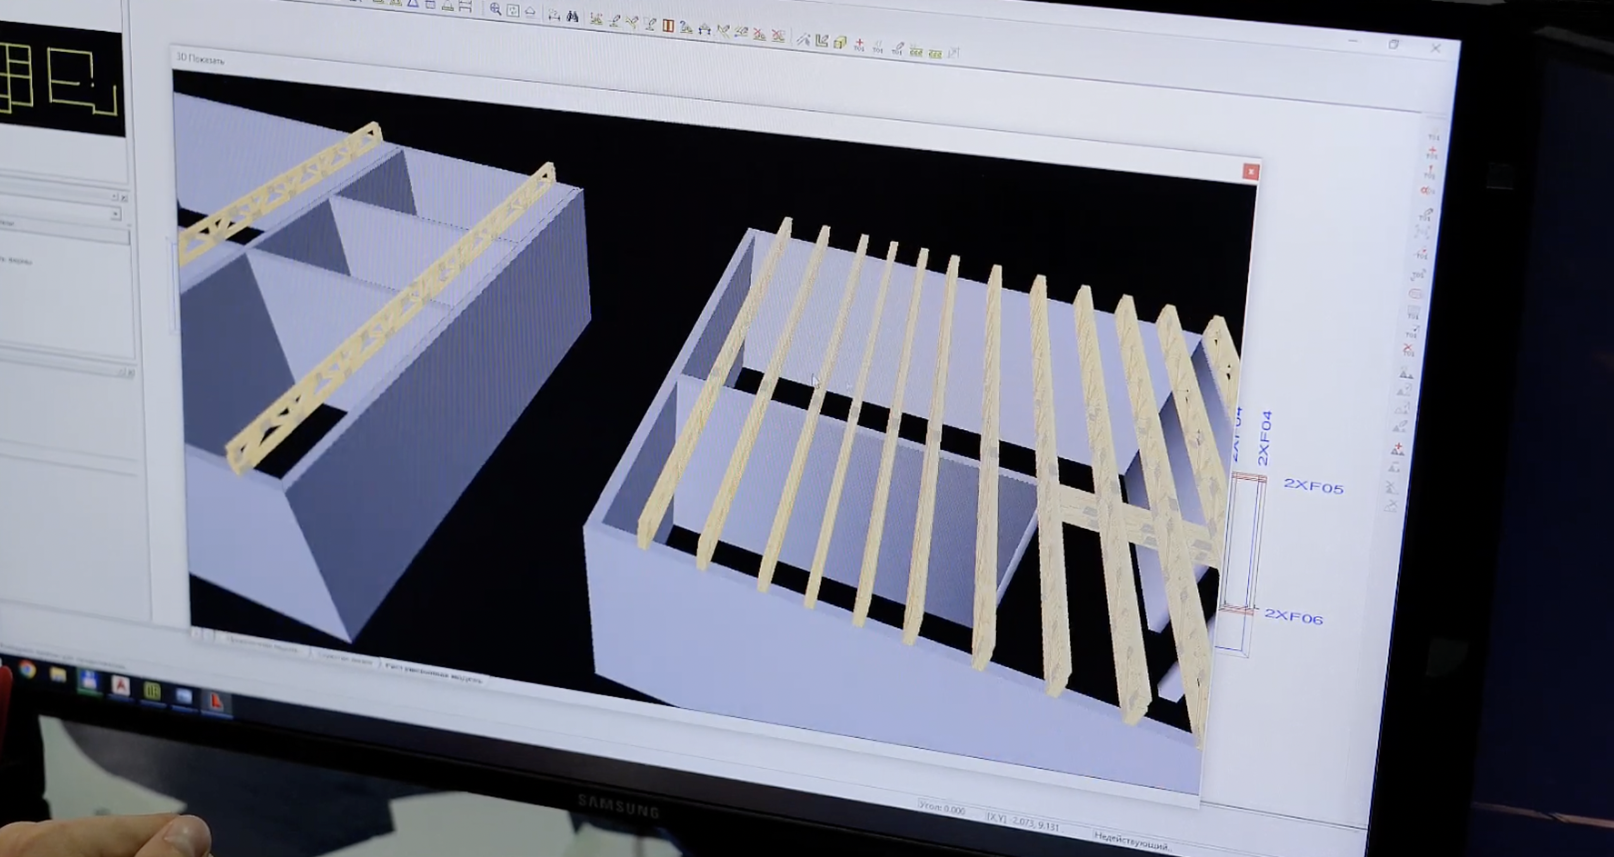Screen dimensions: 1614x857
Task: Click the orange column toolbar icon
Action: pos(668,25)
